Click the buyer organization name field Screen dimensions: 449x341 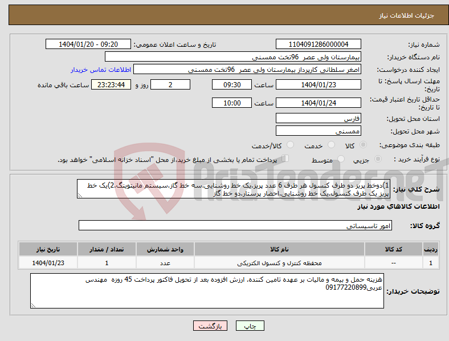[x=233, y=56]
